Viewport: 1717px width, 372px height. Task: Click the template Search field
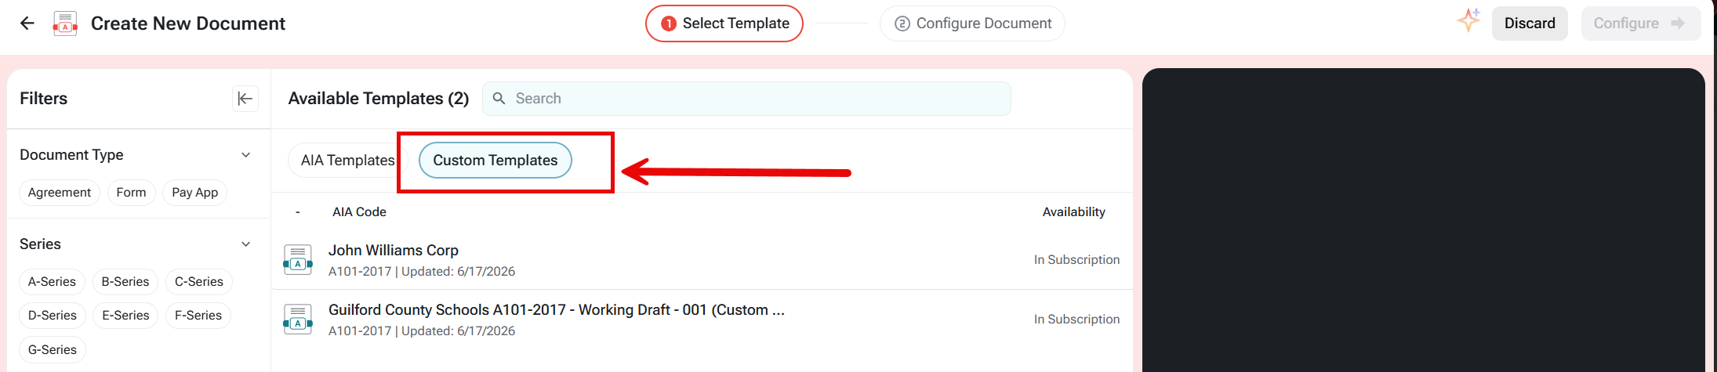click(746, 99)
